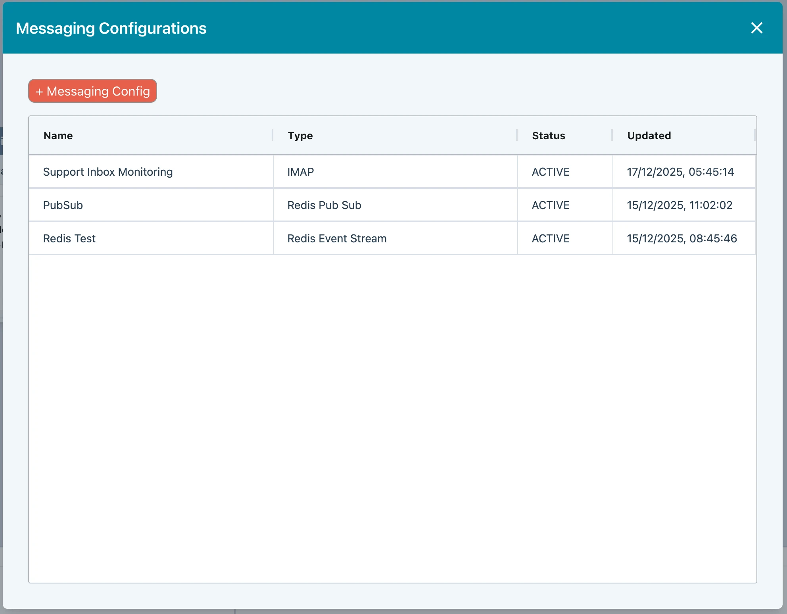The image size is (787, 614).
Task: Select the PubSub configuration name
Action: (63, 205)
